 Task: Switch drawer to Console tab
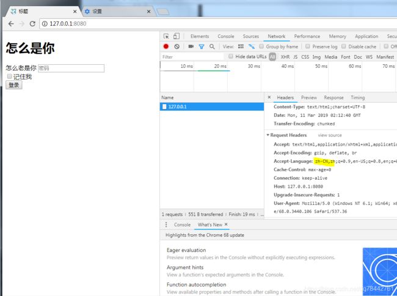pyautogui.click(x=182, y=224)
